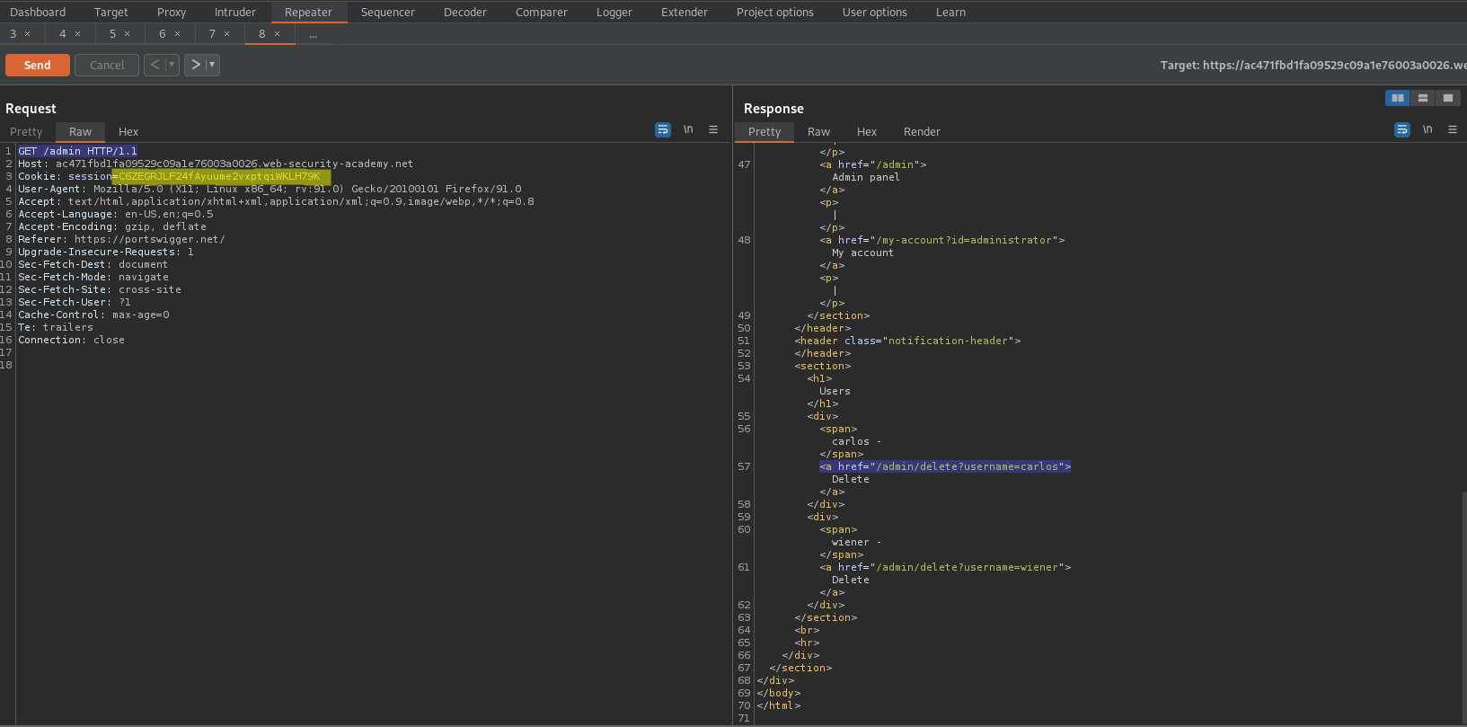The height and width of the screenshot is (727, 1467).
Task: Open Project options tab
Action: (x=775, y=12)
